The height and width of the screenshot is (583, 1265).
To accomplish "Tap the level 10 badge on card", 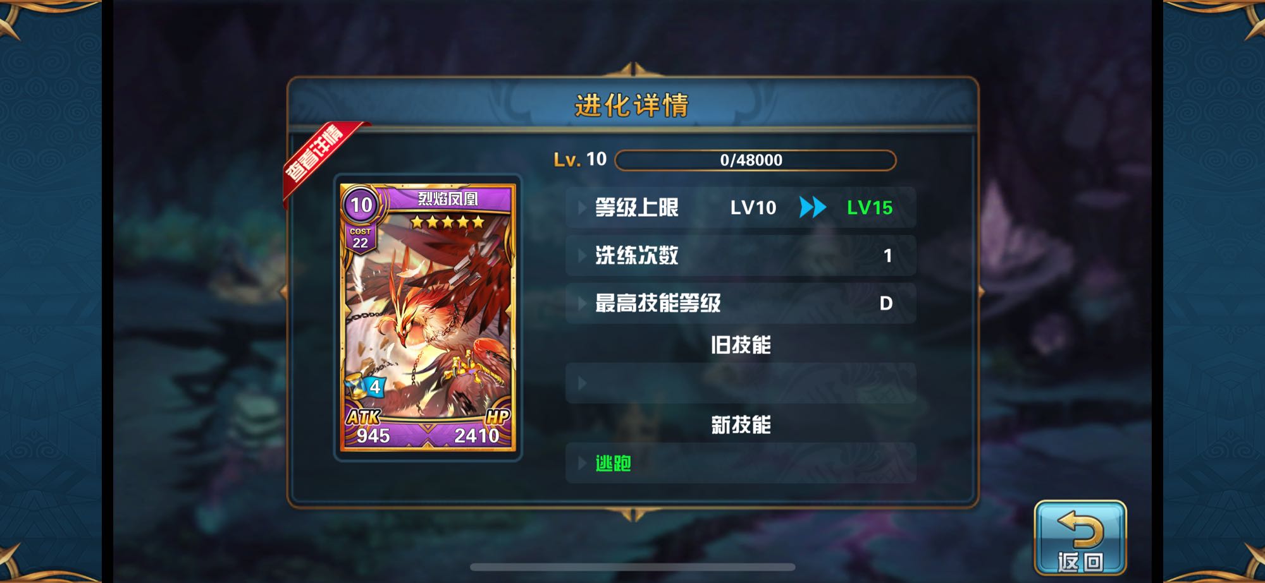I will point(361,205).
